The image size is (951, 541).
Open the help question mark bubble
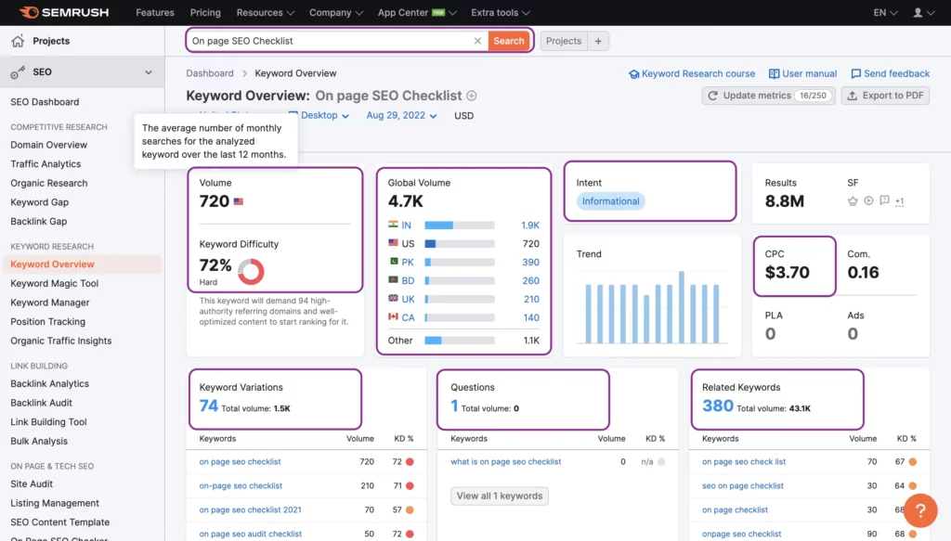point(920,510)
